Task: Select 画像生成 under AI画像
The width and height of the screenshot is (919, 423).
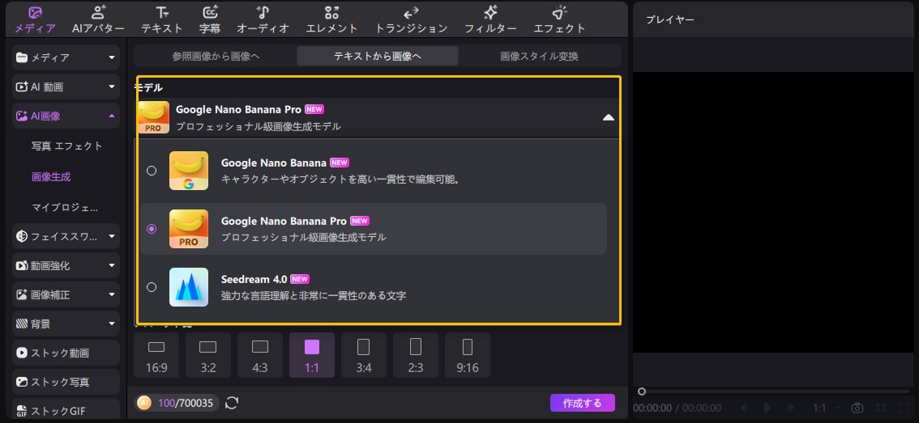Action: click(51, 176)
